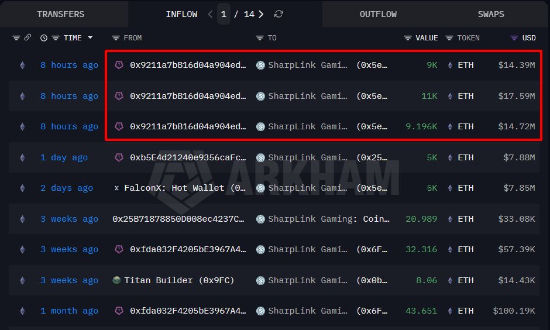Click the Titan Builder globe icon
This screenshot has width=550, height=330.
point(116,280)
